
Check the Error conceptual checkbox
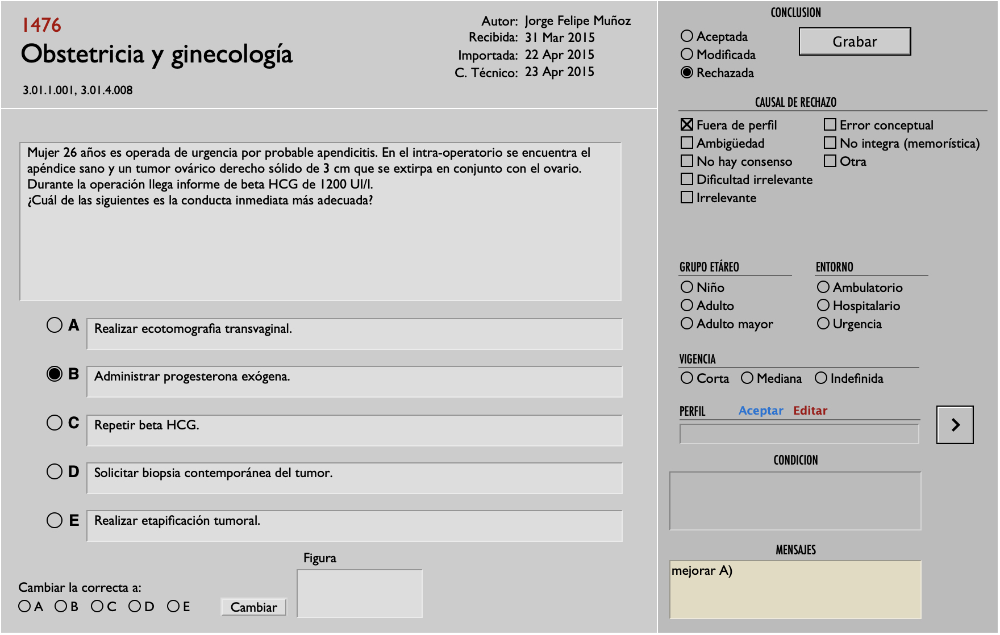point(830,125)
